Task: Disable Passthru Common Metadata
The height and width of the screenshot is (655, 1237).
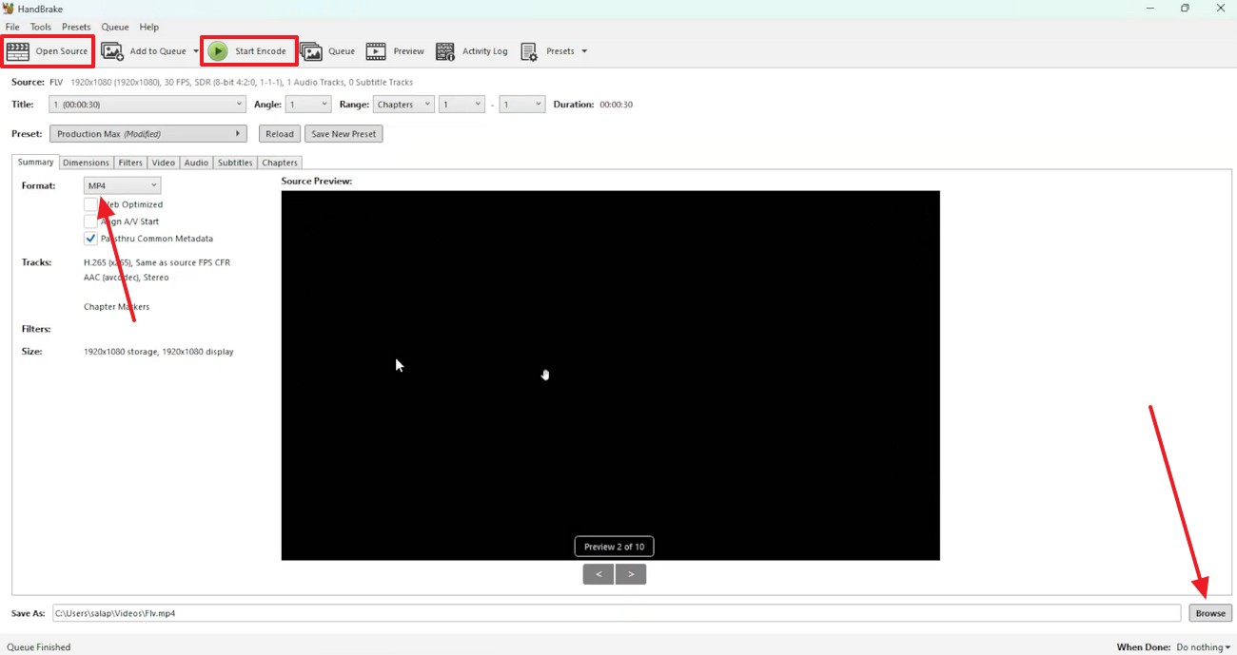Action: pyautogui.click(x=91, y=238)
